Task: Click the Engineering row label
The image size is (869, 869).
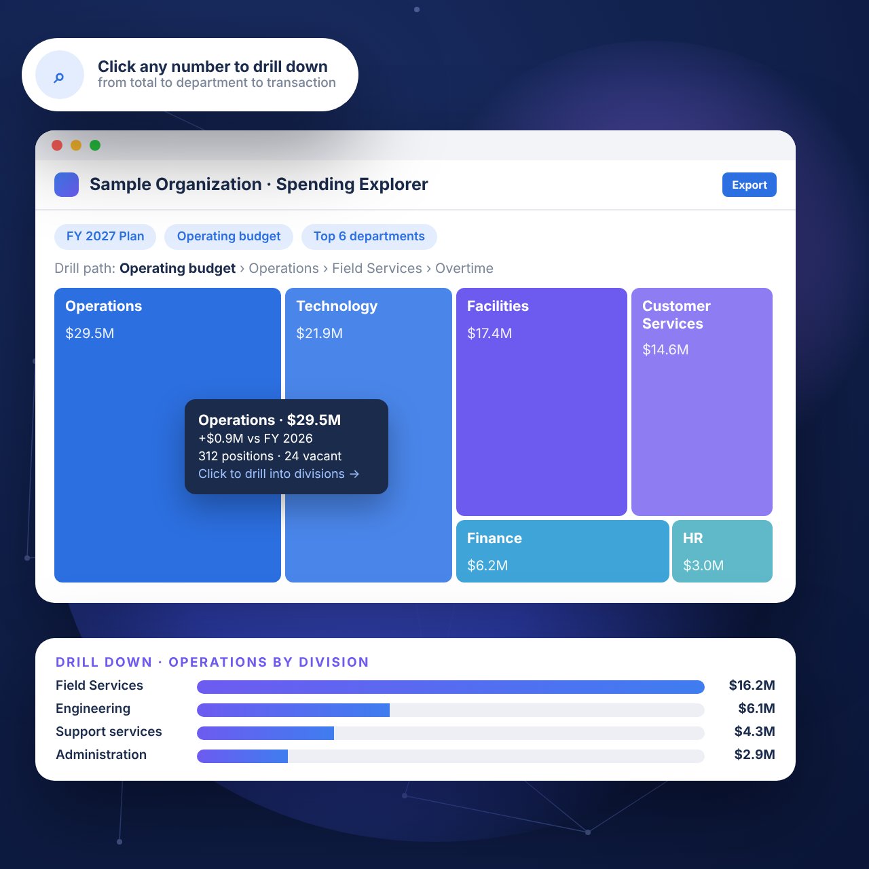Action: tap(93, 708)
